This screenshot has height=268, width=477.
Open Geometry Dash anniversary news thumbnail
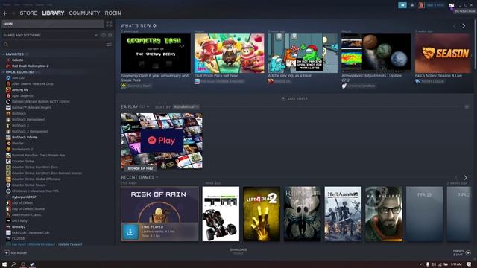[156, 53]
